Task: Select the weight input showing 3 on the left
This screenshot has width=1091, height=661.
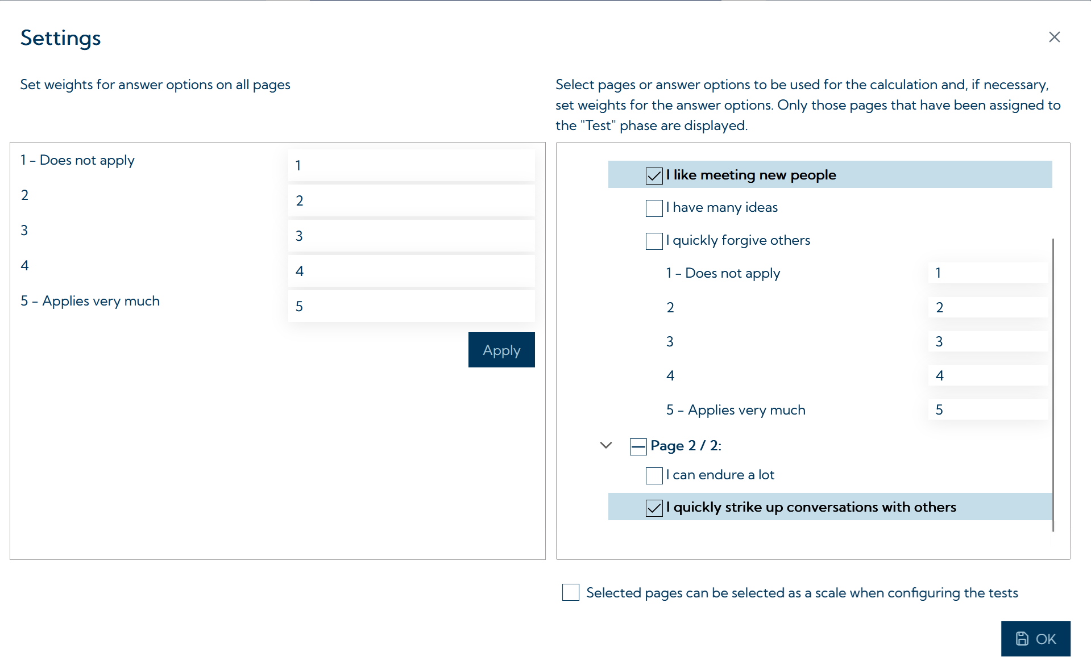Action: coord(411,236)
